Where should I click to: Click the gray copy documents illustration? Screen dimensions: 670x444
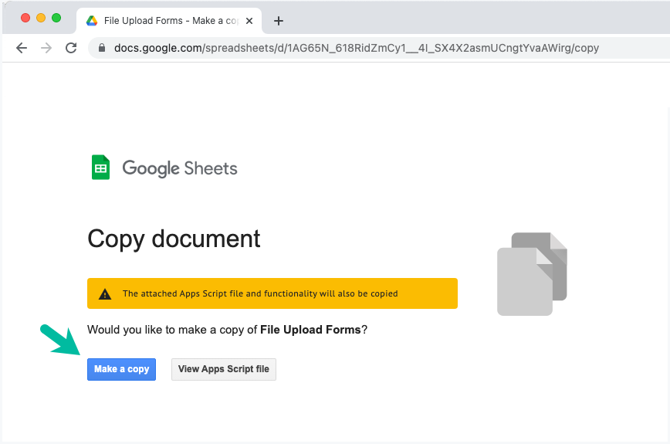532,274
